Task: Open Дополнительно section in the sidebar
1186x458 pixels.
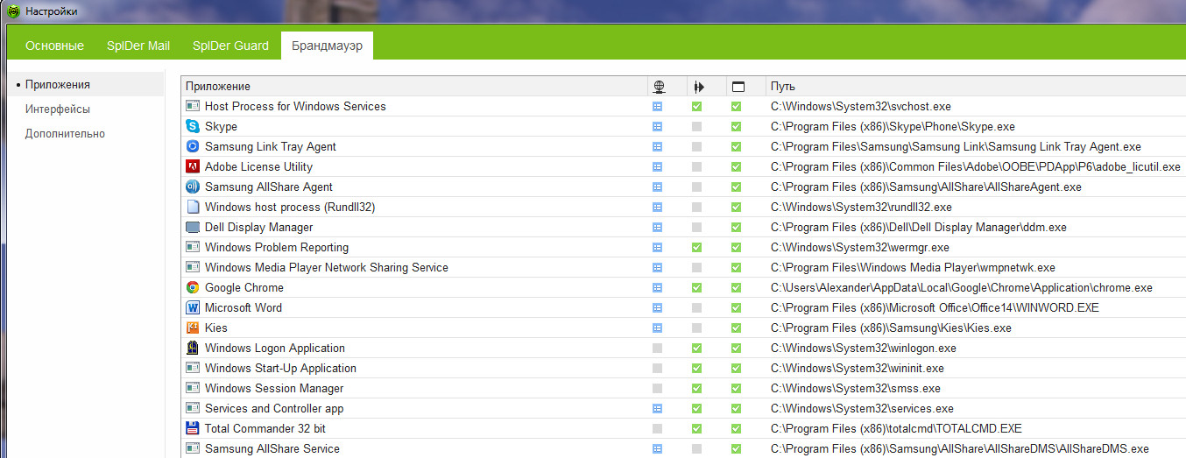Action: click(x=65, y=134)
